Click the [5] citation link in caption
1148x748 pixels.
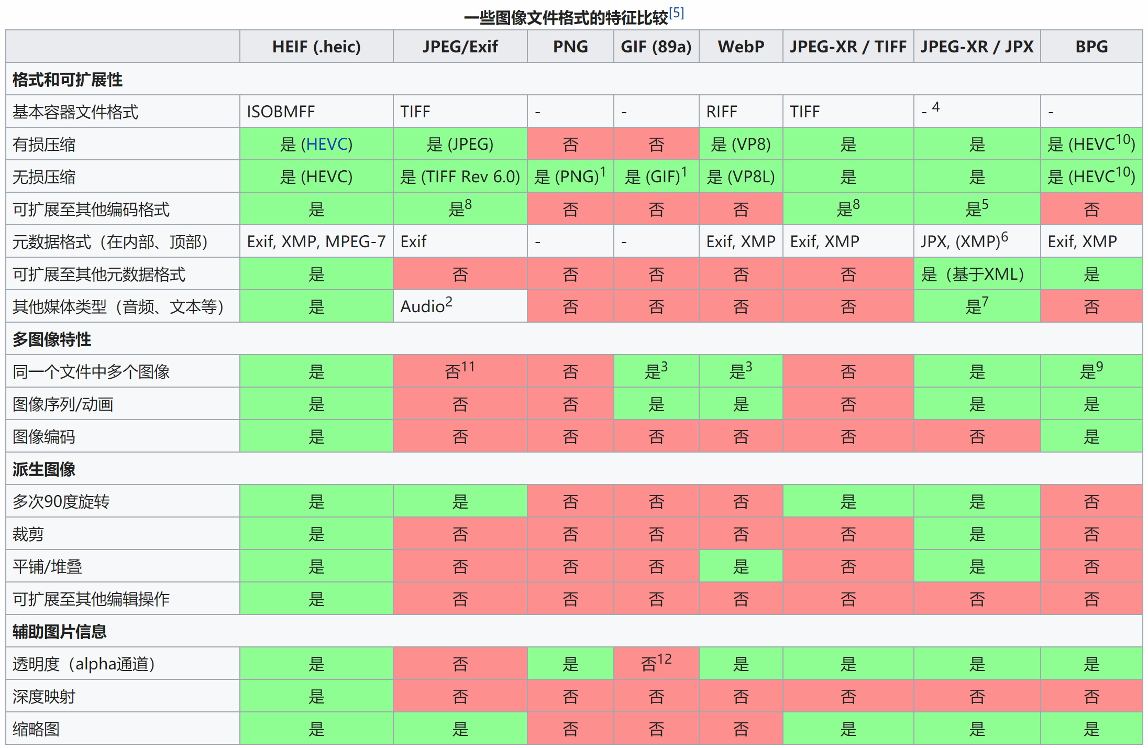[676, 13]
